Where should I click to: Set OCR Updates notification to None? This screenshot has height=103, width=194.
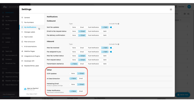(x=73, y=74)
